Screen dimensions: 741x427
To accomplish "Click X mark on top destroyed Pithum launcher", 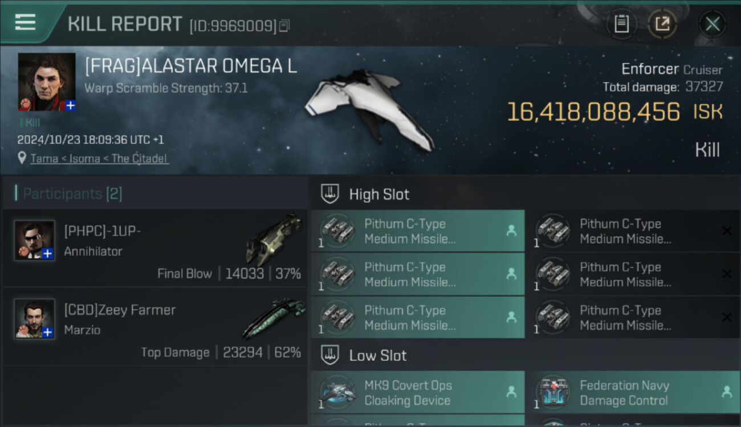I will [727, 231].
